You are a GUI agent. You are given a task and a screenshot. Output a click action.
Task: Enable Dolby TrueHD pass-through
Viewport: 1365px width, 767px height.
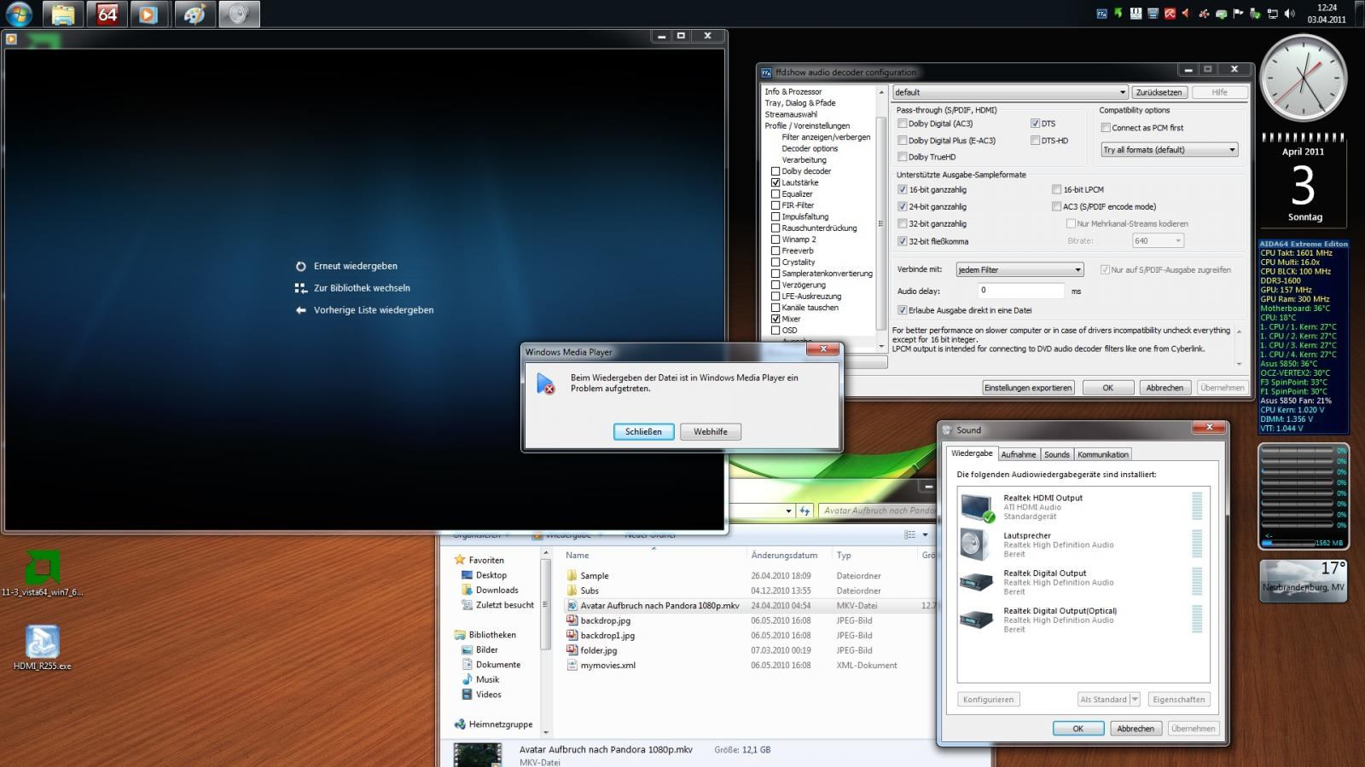pyautogui.click(x=902, y=157)
